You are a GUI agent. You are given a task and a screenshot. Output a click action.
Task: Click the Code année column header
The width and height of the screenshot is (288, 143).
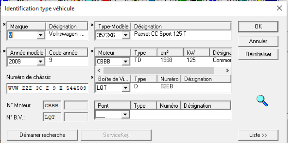tap(67, 53)
